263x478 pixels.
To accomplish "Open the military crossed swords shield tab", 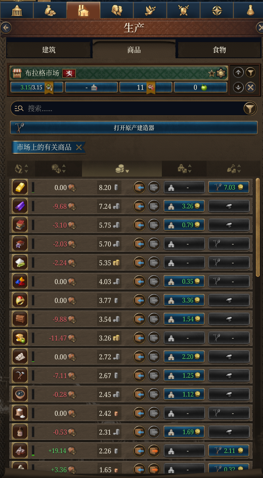I will tap(184, 10).
